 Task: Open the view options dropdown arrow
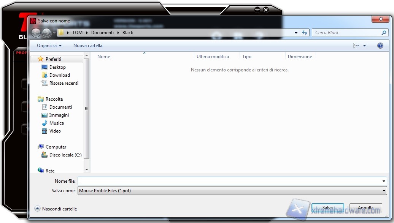pos(364,46)
